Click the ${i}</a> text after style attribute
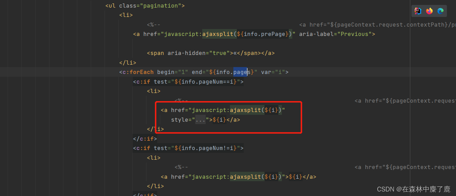Viewport: 456px width, 196px height. (226, 120)
